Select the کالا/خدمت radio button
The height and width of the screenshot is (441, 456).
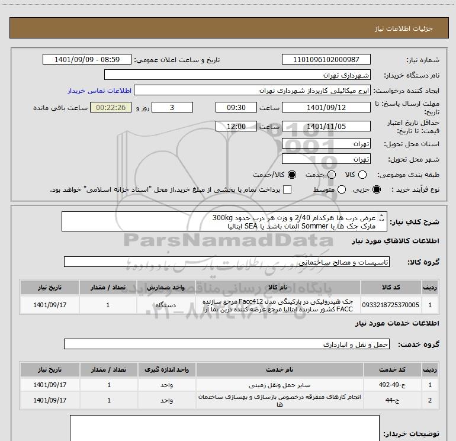[292, 175]
